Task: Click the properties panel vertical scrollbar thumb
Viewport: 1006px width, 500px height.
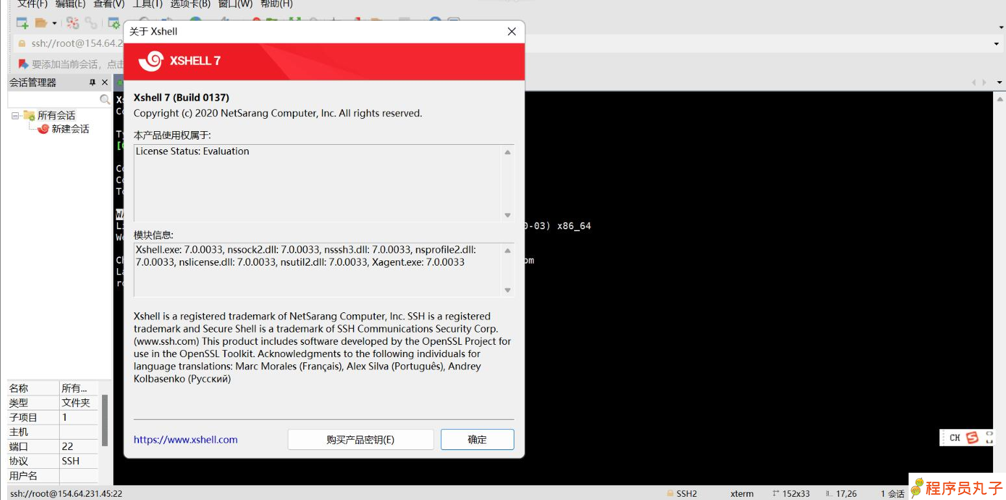Action: tap(105, 419)
